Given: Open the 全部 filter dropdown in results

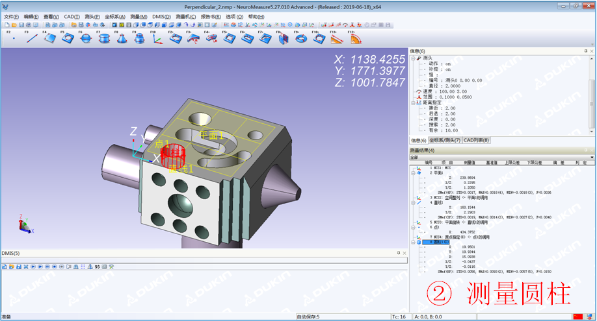Looking at the screenshot, I should (x=591, y=157).
